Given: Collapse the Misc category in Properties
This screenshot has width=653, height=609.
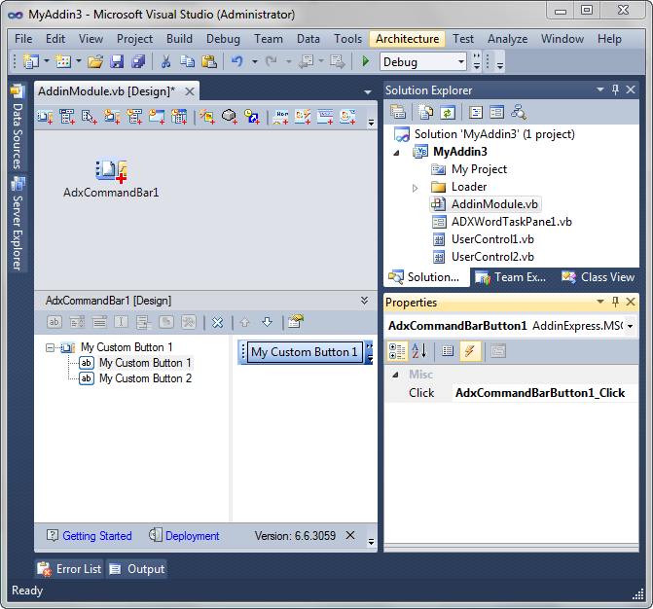Looking at the screenshot, I should point(396,376).
